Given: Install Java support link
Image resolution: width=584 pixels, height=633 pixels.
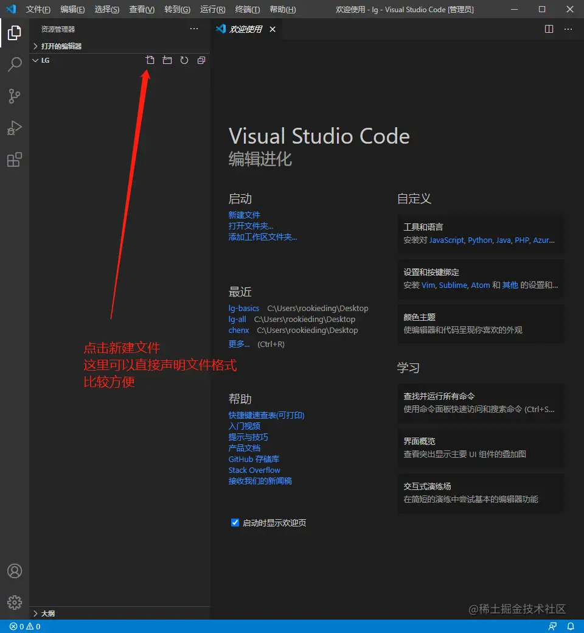Looking at the screenshot, I should [x=503, y=240].
